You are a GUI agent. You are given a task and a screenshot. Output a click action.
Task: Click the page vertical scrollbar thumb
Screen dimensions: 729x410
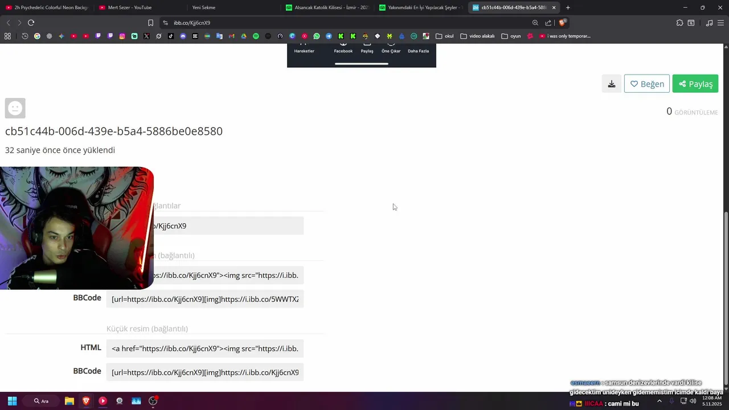(726, 298)
